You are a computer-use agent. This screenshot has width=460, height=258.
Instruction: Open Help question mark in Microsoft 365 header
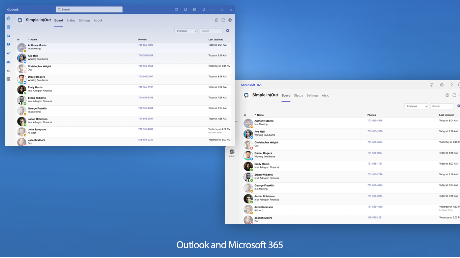(452, 85)
